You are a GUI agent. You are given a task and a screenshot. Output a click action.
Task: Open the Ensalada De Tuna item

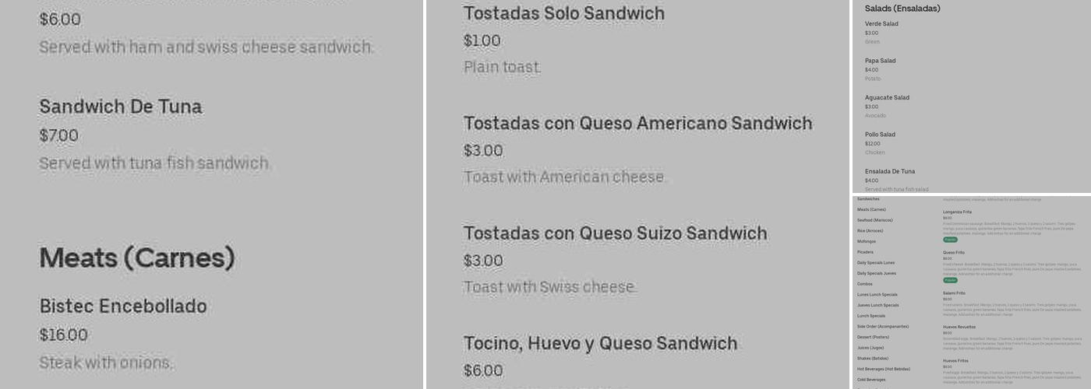pyautogui.click(x=889, y=171)
